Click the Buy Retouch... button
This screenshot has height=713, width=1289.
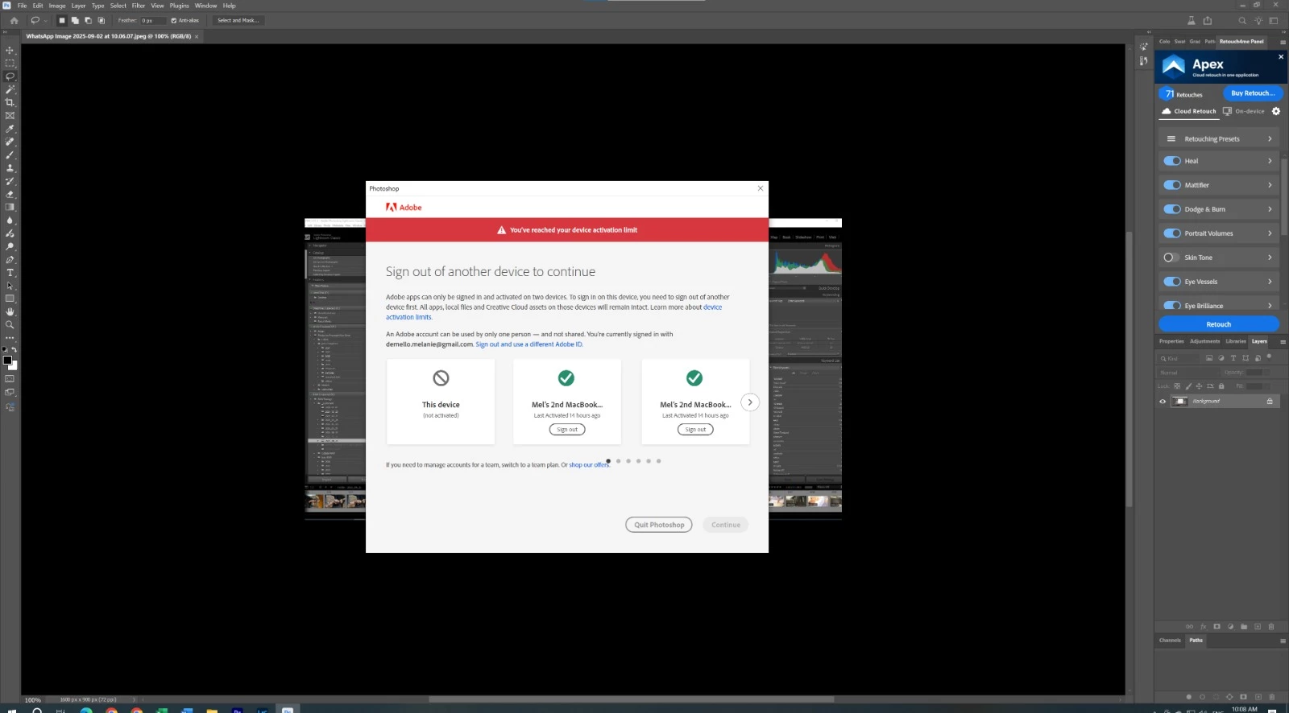[x=1253, y=93]
